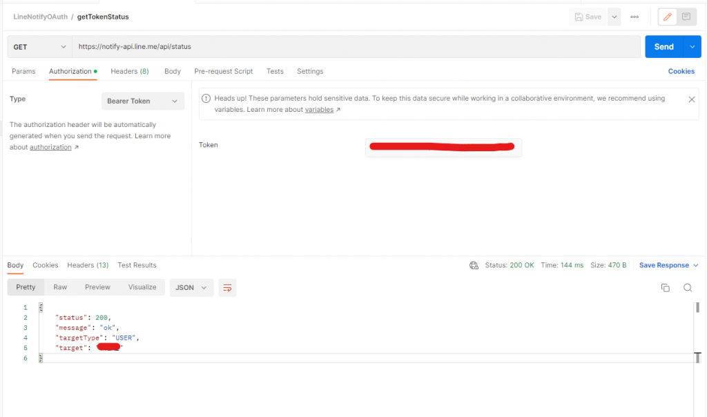This screenshot has height=417, width=707.
Task: Click the Status 200 OK text
Action: tap(510, 265)
